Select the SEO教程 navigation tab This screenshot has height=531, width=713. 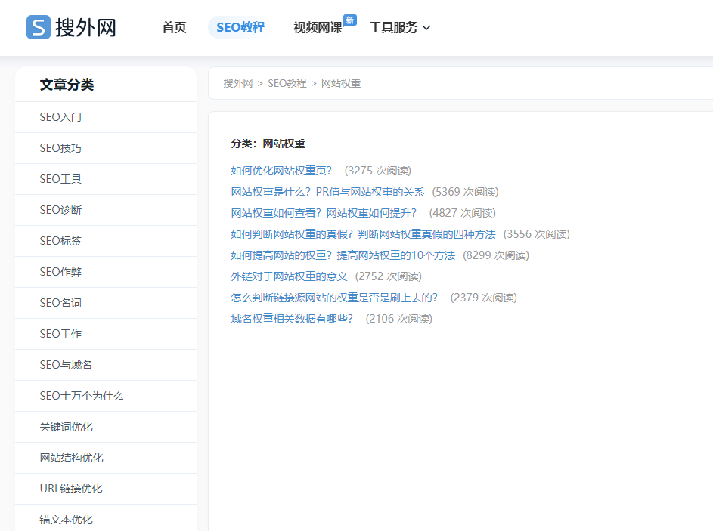tap(240, 27)
